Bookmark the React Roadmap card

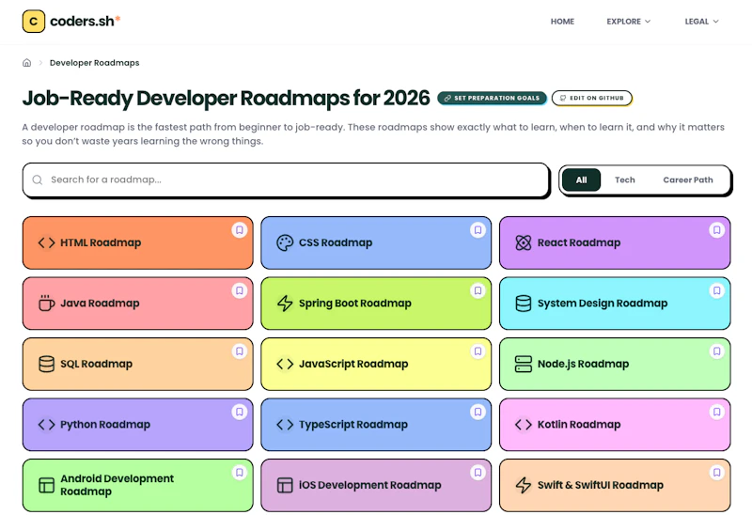[x=716, y=230]
